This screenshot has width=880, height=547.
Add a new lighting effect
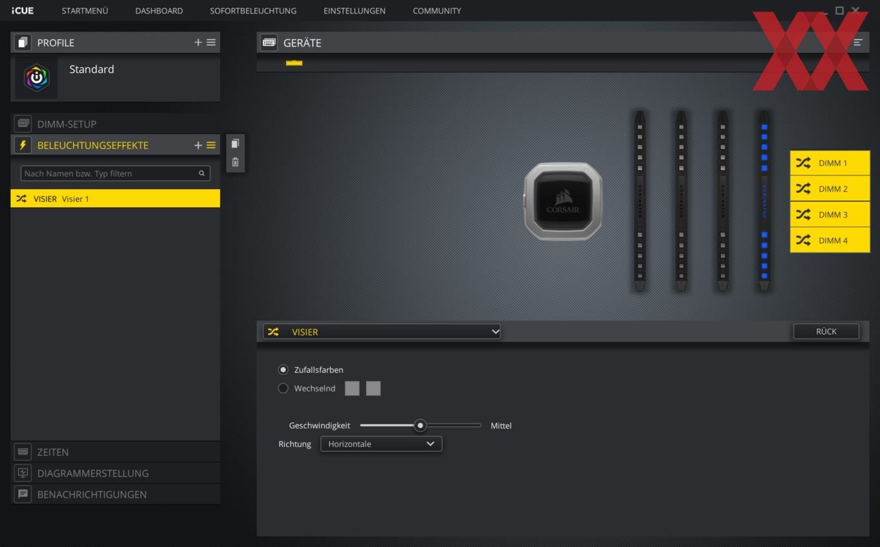(198, 145)
